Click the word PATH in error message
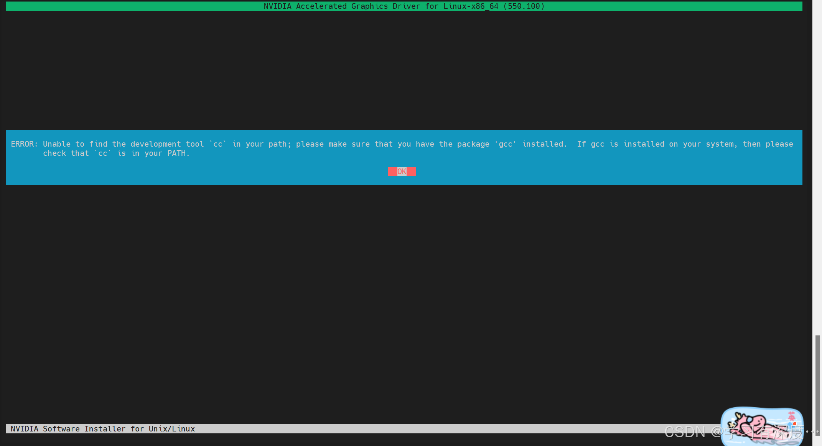The width and height of the screenshot is (822, 446). [x=176, y=153]
